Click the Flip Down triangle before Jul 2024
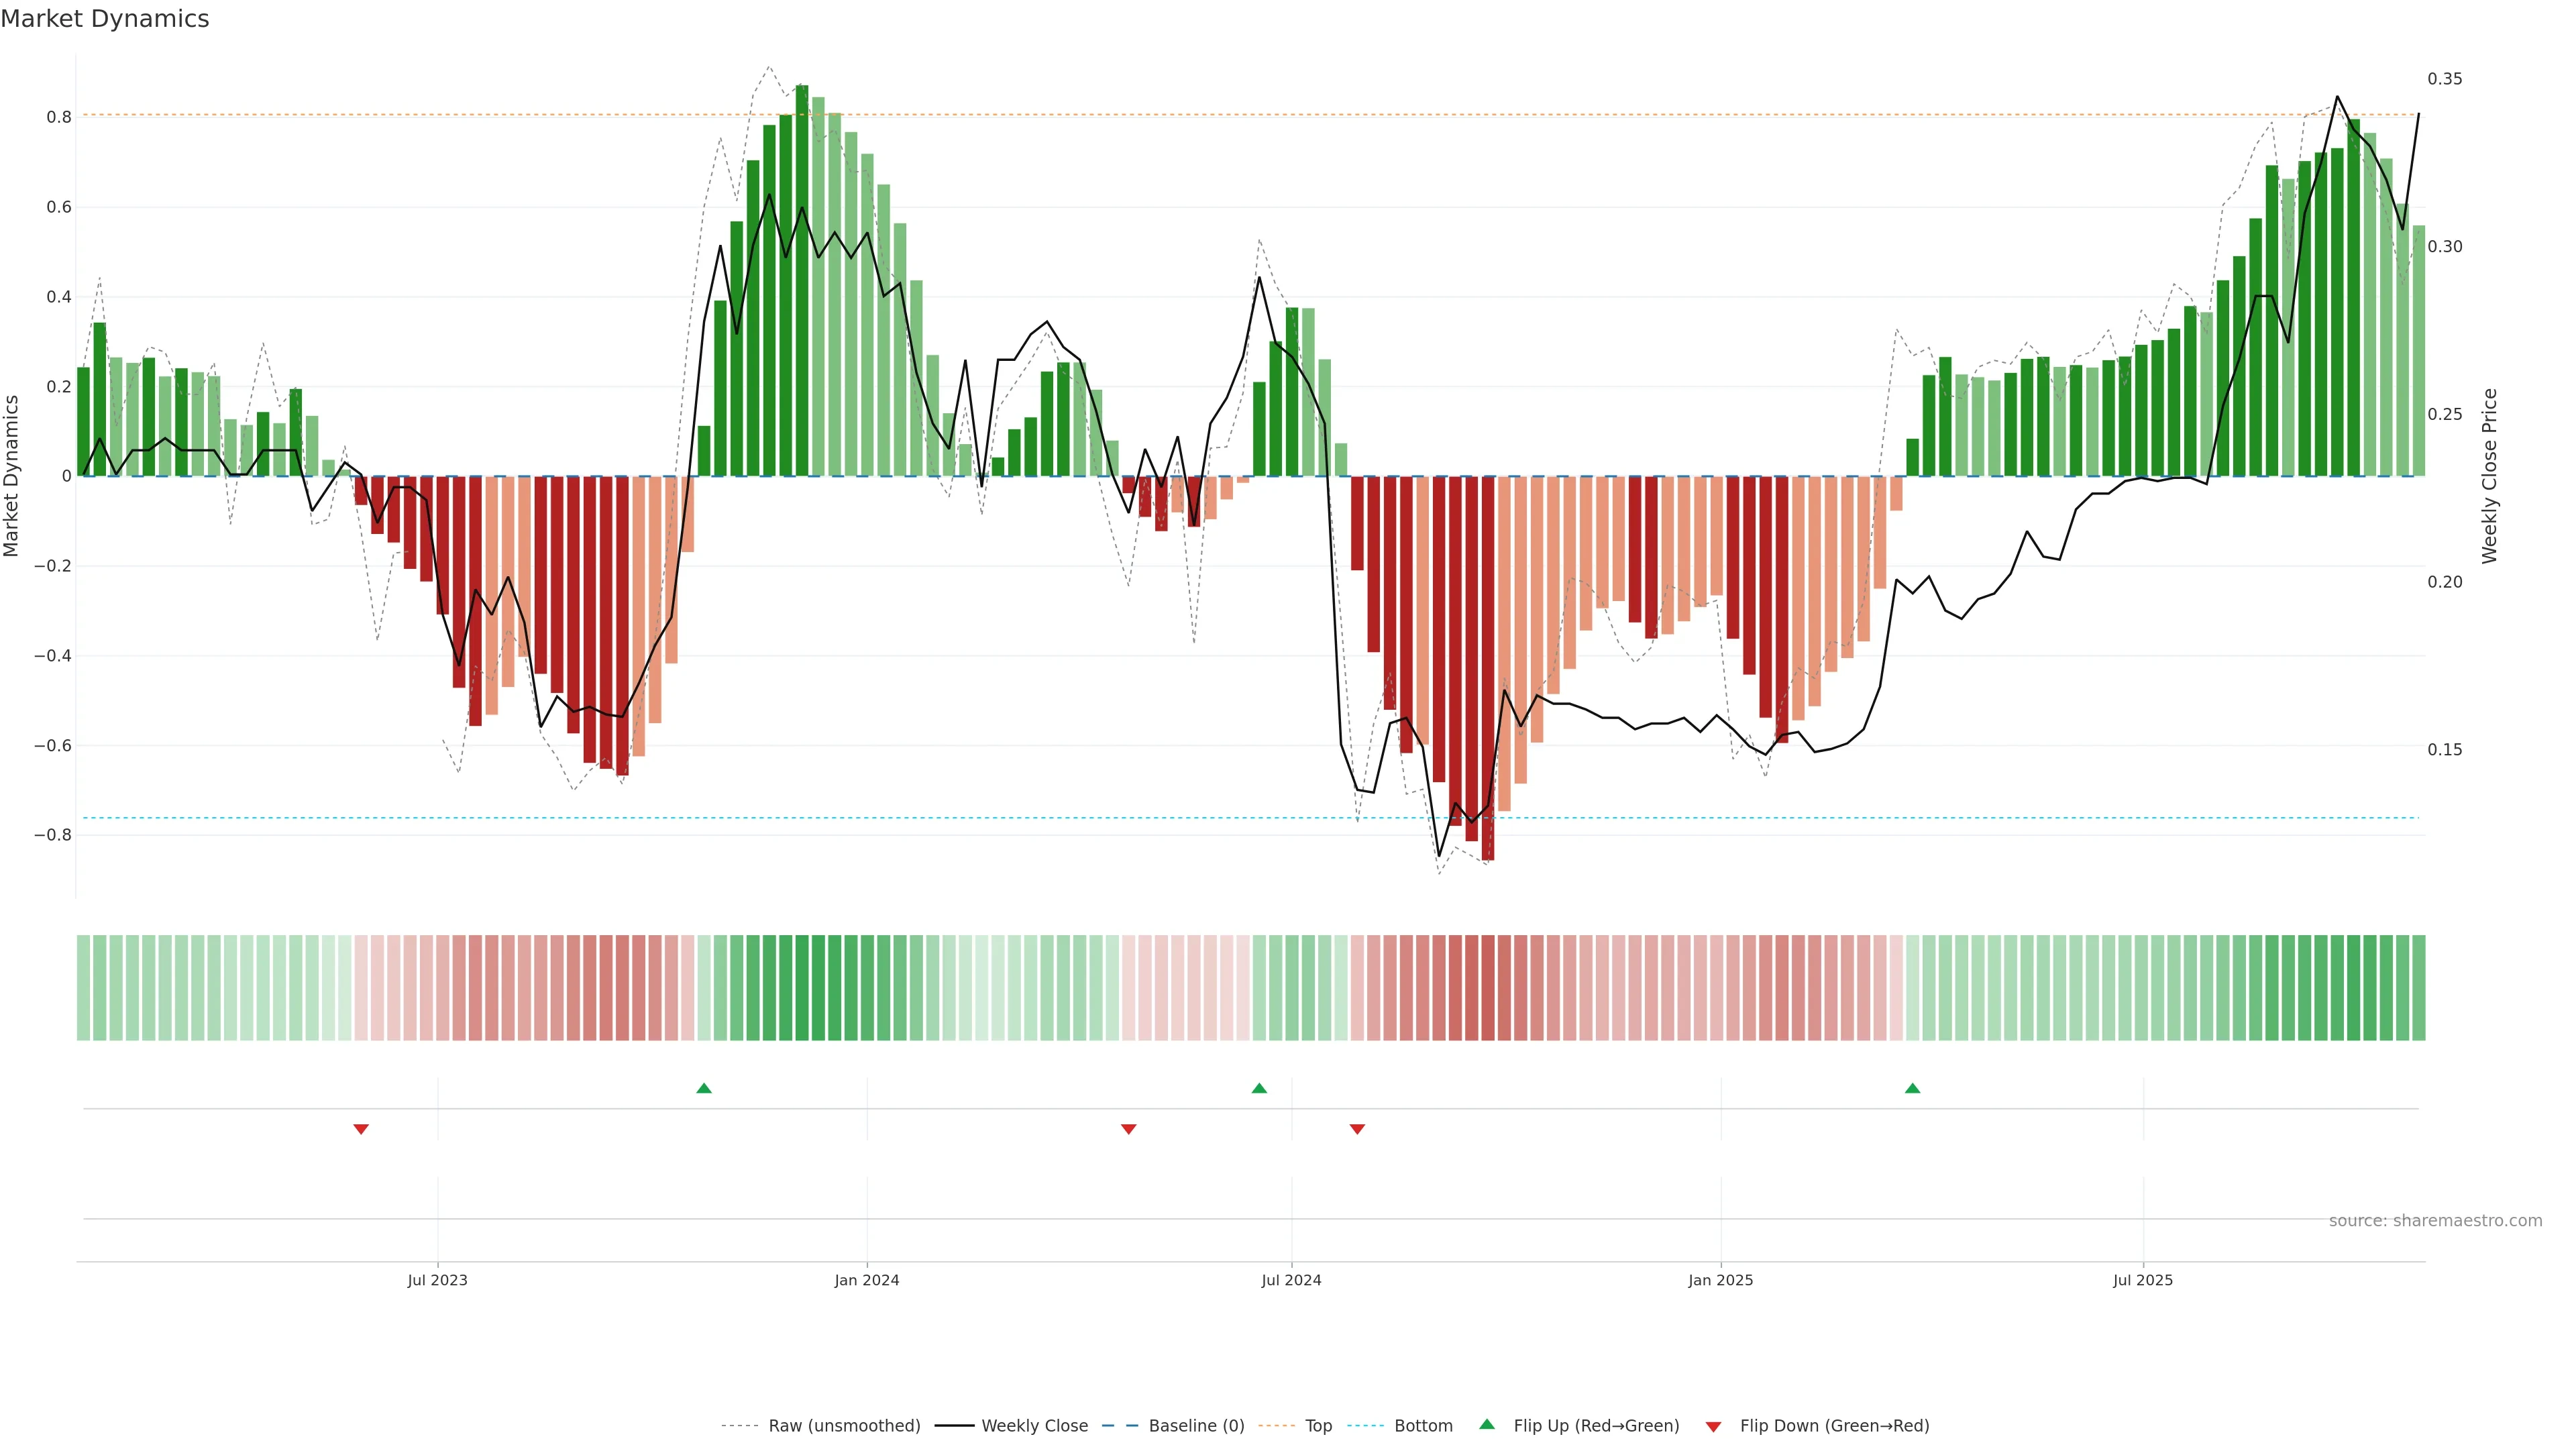 [x=1128, y=1129]
